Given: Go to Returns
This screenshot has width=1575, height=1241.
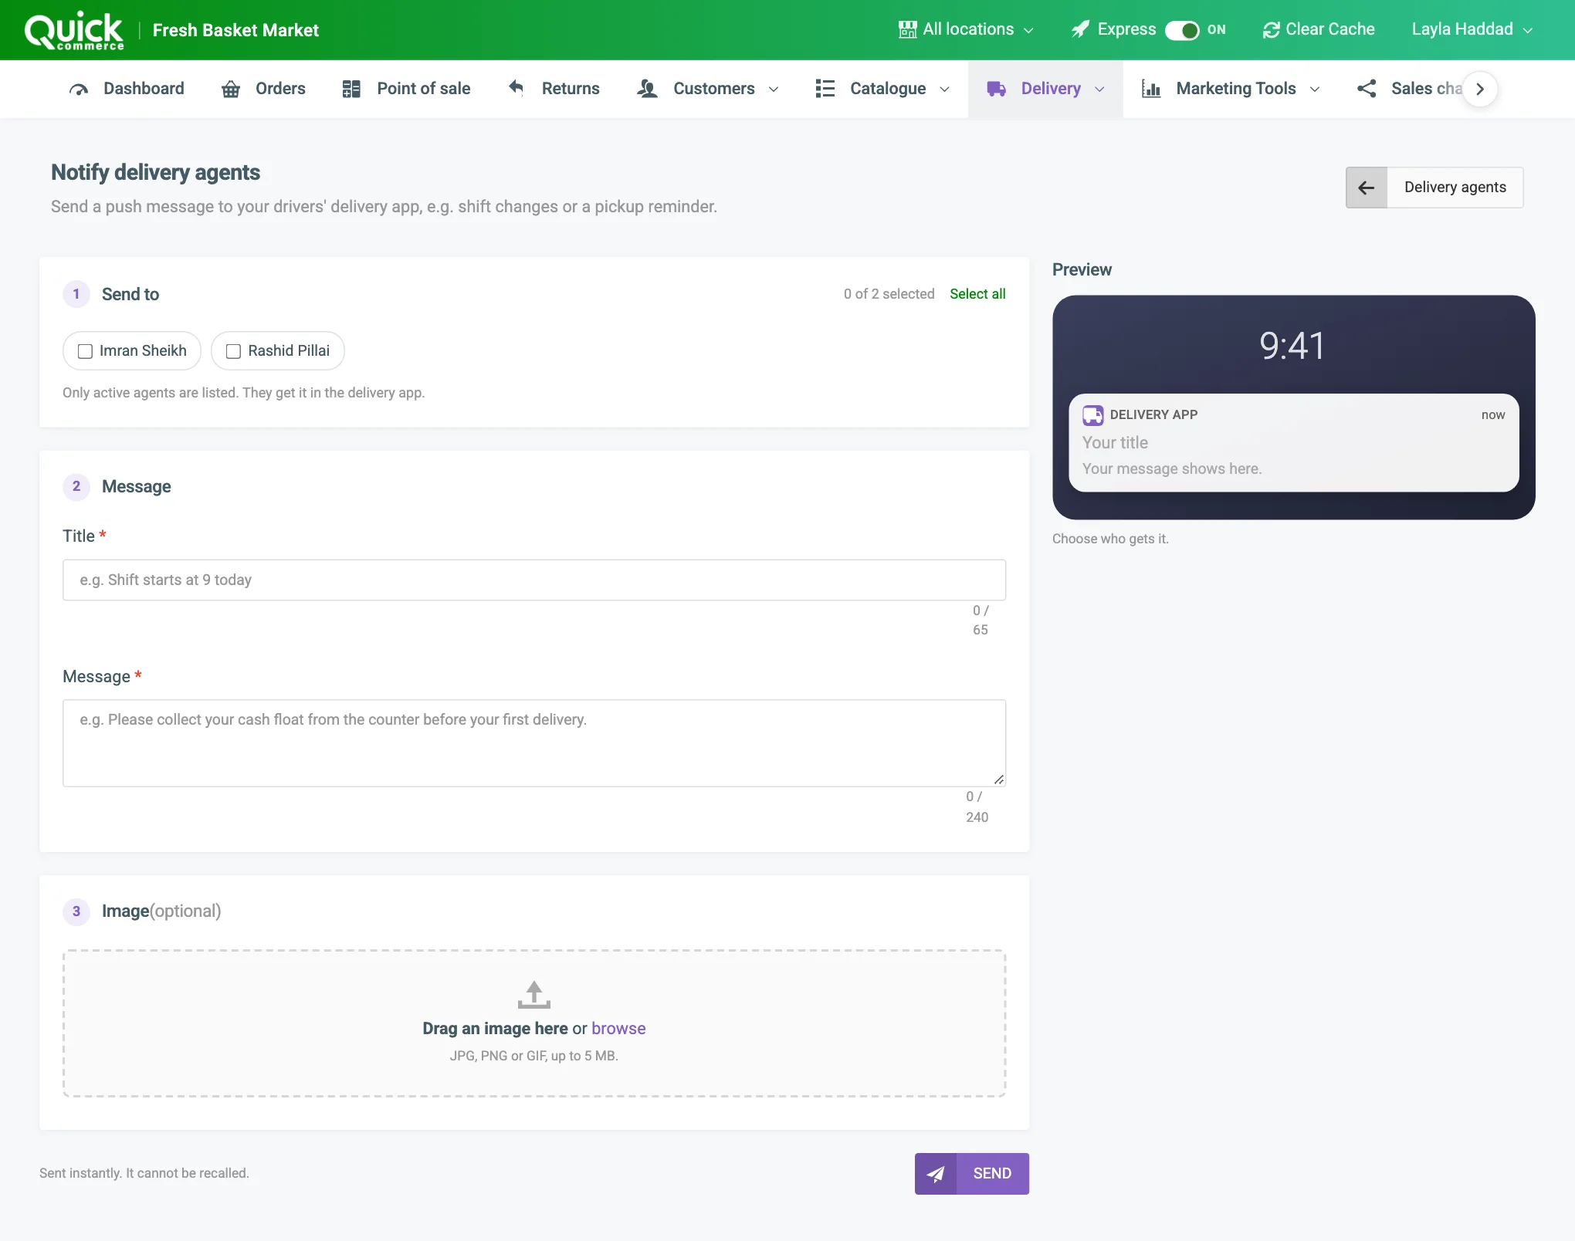Looking at the screenshot, I should tap(554, 89).
